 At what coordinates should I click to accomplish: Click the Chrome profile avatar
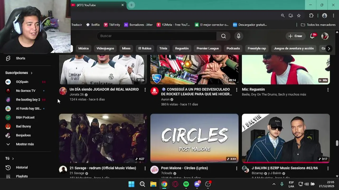point(324,16)
